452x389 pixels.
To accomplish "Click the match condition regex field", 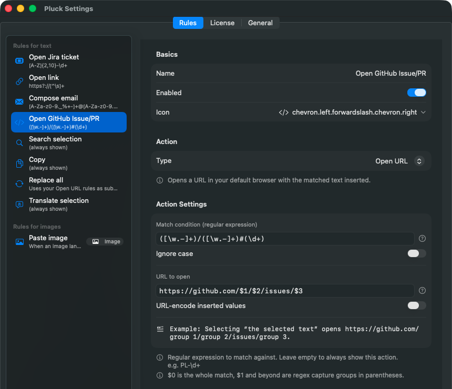I will [285, 239].
